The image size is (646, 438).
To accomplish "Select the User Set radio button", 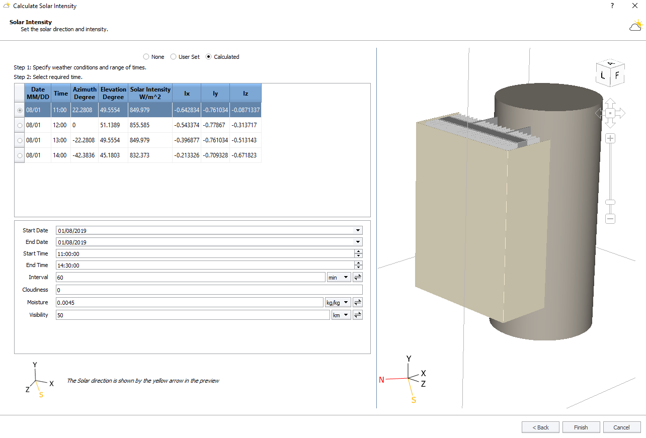I will pyautogui.click(x=173, y=56).
